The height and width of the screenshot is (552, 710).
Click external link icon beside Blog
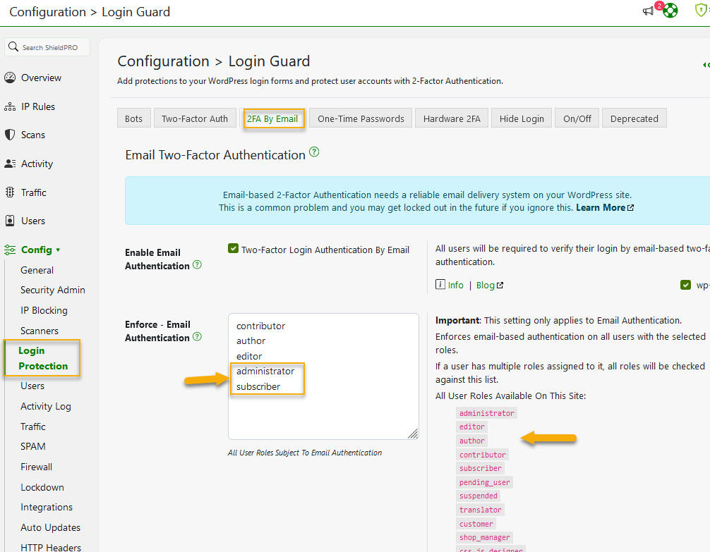(x=500, y=285)
